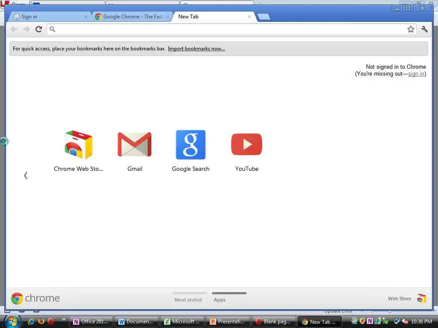438x328 pixels.
Task: Open the Web Store link at bottom
Action: [x=399, y=299]
